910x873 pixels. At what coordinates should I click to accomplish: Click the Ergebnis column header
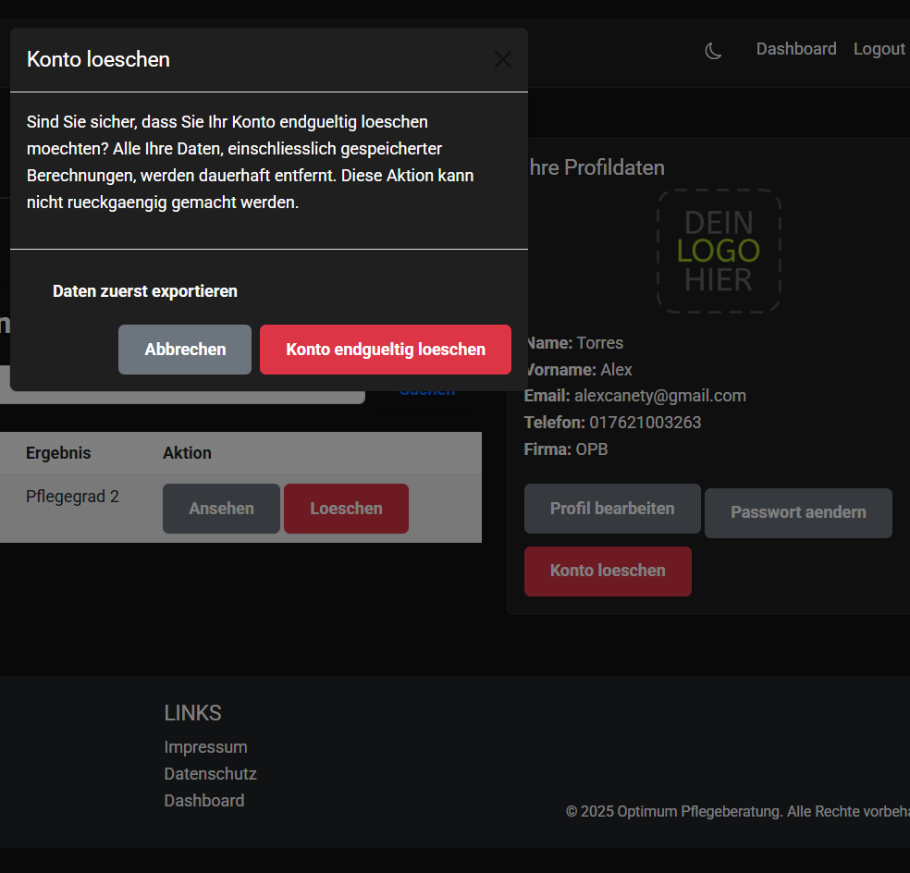pos(58,453)
